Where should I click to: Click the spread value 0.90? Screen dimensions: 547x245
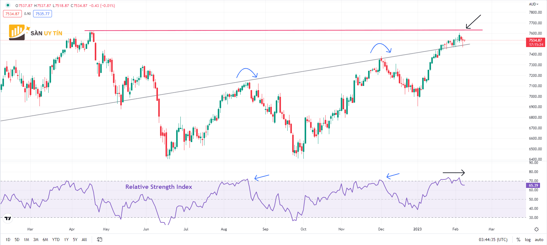[27, 14]
